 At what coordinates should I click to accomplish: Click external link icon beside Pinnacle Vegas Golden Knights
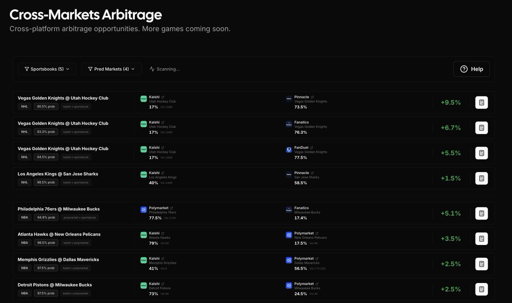(312, 97)
